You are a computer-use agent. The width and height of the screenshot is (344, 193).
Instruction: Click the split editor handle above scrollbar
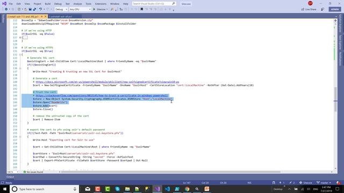click(x=335, y=20)
